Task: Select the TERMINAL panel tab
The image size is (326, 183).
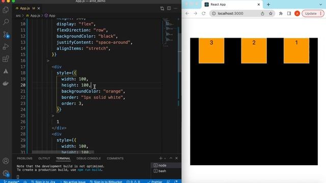Action: 63,158
